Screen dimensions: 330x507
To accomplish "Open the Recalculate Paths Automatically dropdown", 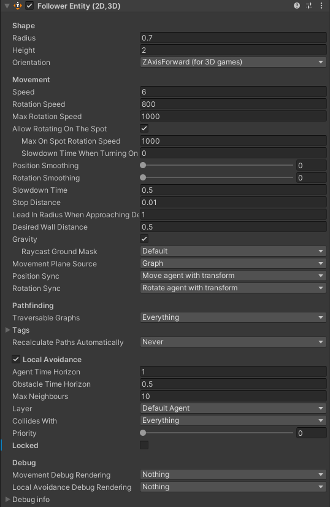I will (x=233, y=342).
